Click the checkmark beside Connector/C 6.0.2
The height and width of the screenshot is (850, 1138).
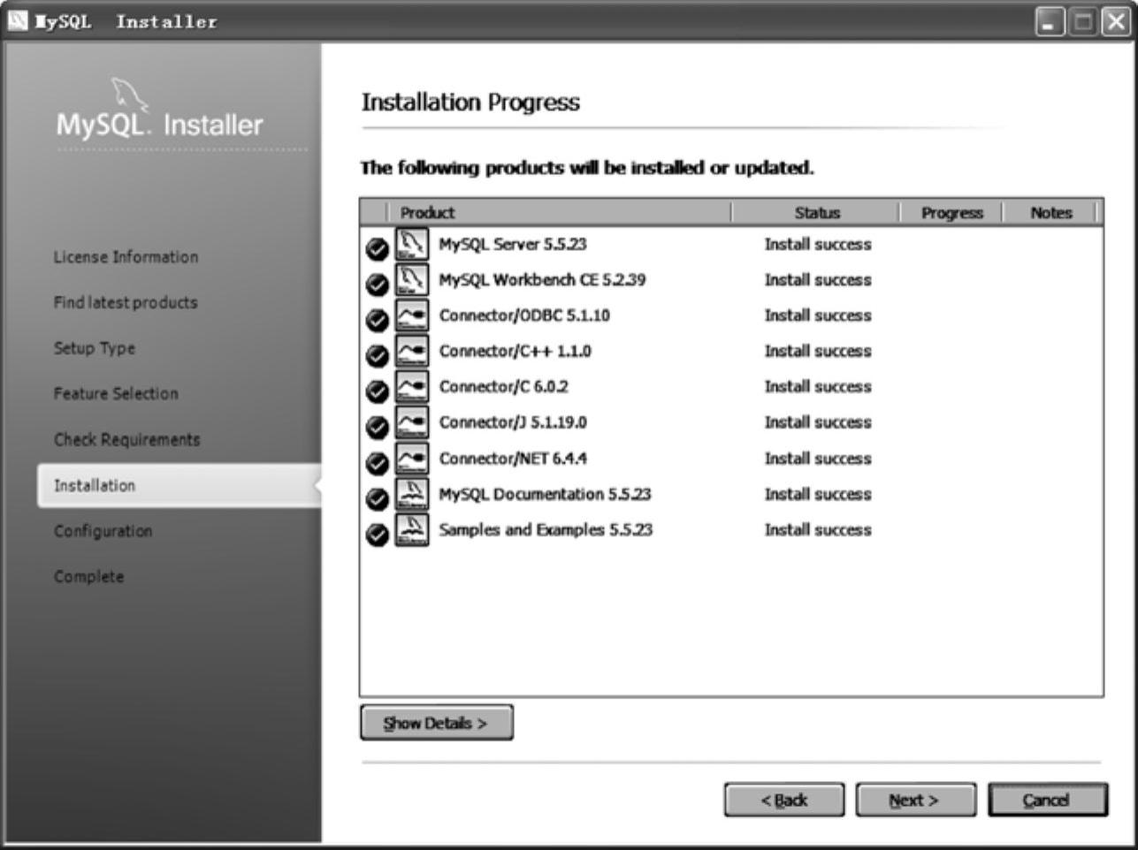coord(378,391)
